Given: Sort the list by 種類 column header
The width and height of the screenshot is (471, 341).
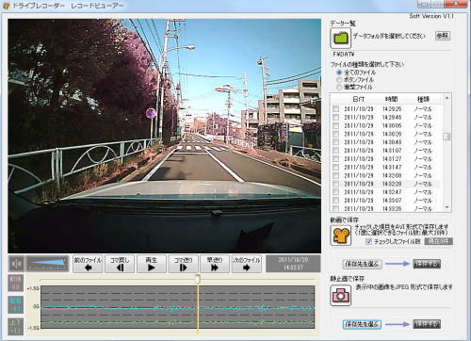Looking at the screenshot, I should pyautogui.click(x=423, y=99).
